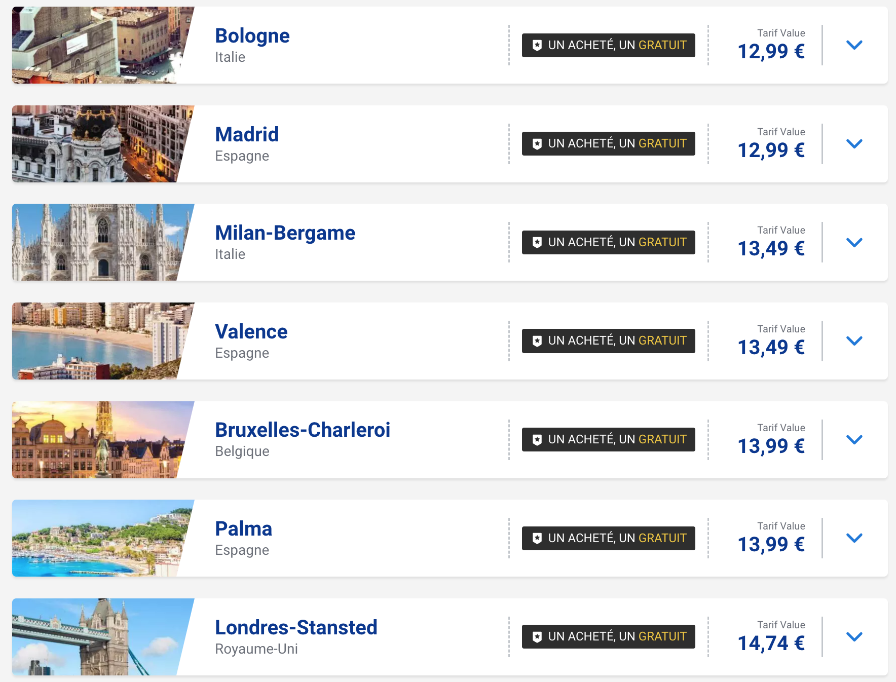Click the Valence 'Un acheté, un gratuit' badge
The width and height of the screenshot is (896, 682).
point(609,341)
